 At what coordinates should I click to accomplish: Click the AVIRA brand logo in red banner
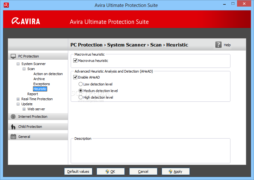point(26,21)
